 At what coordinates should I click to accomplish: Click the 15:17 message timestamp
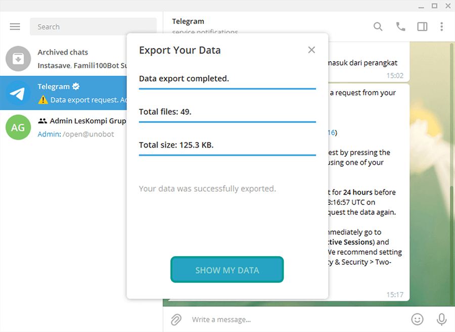(x=395, y=295)
